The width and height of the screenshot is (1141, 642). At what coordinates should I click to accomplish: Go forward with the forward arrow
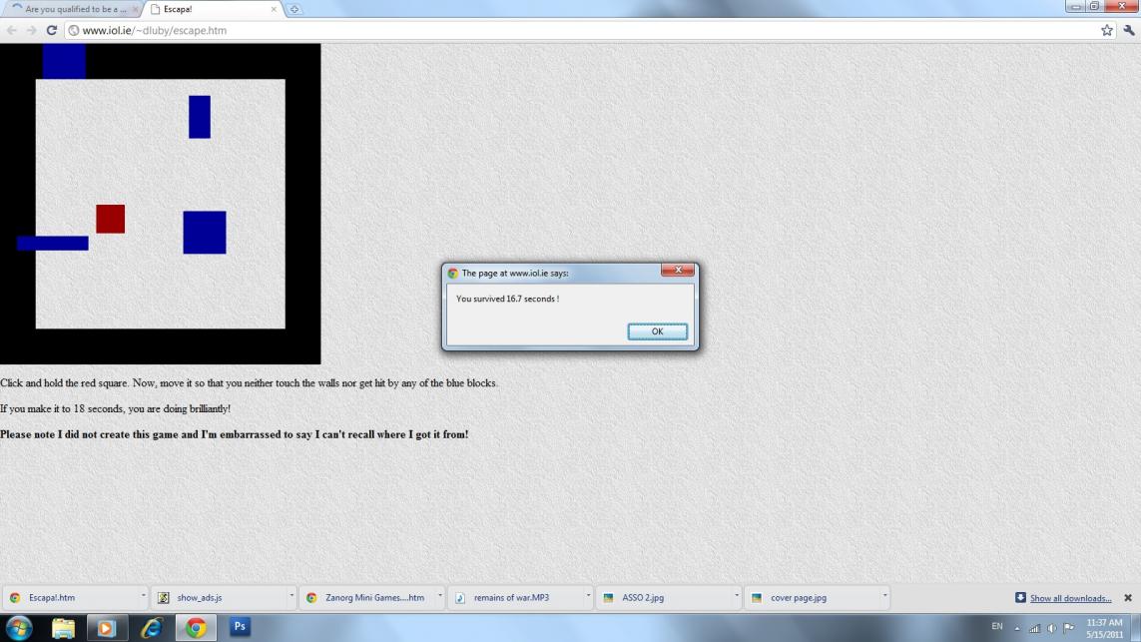point(31,30)
